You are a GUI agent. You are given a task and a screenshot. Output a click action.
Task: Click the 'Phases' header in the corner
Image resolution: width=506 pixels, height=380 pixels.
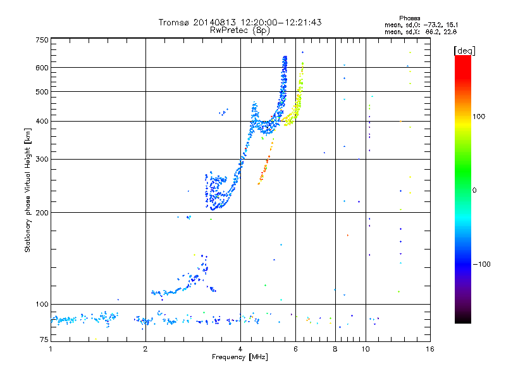[x=409, y=18]
